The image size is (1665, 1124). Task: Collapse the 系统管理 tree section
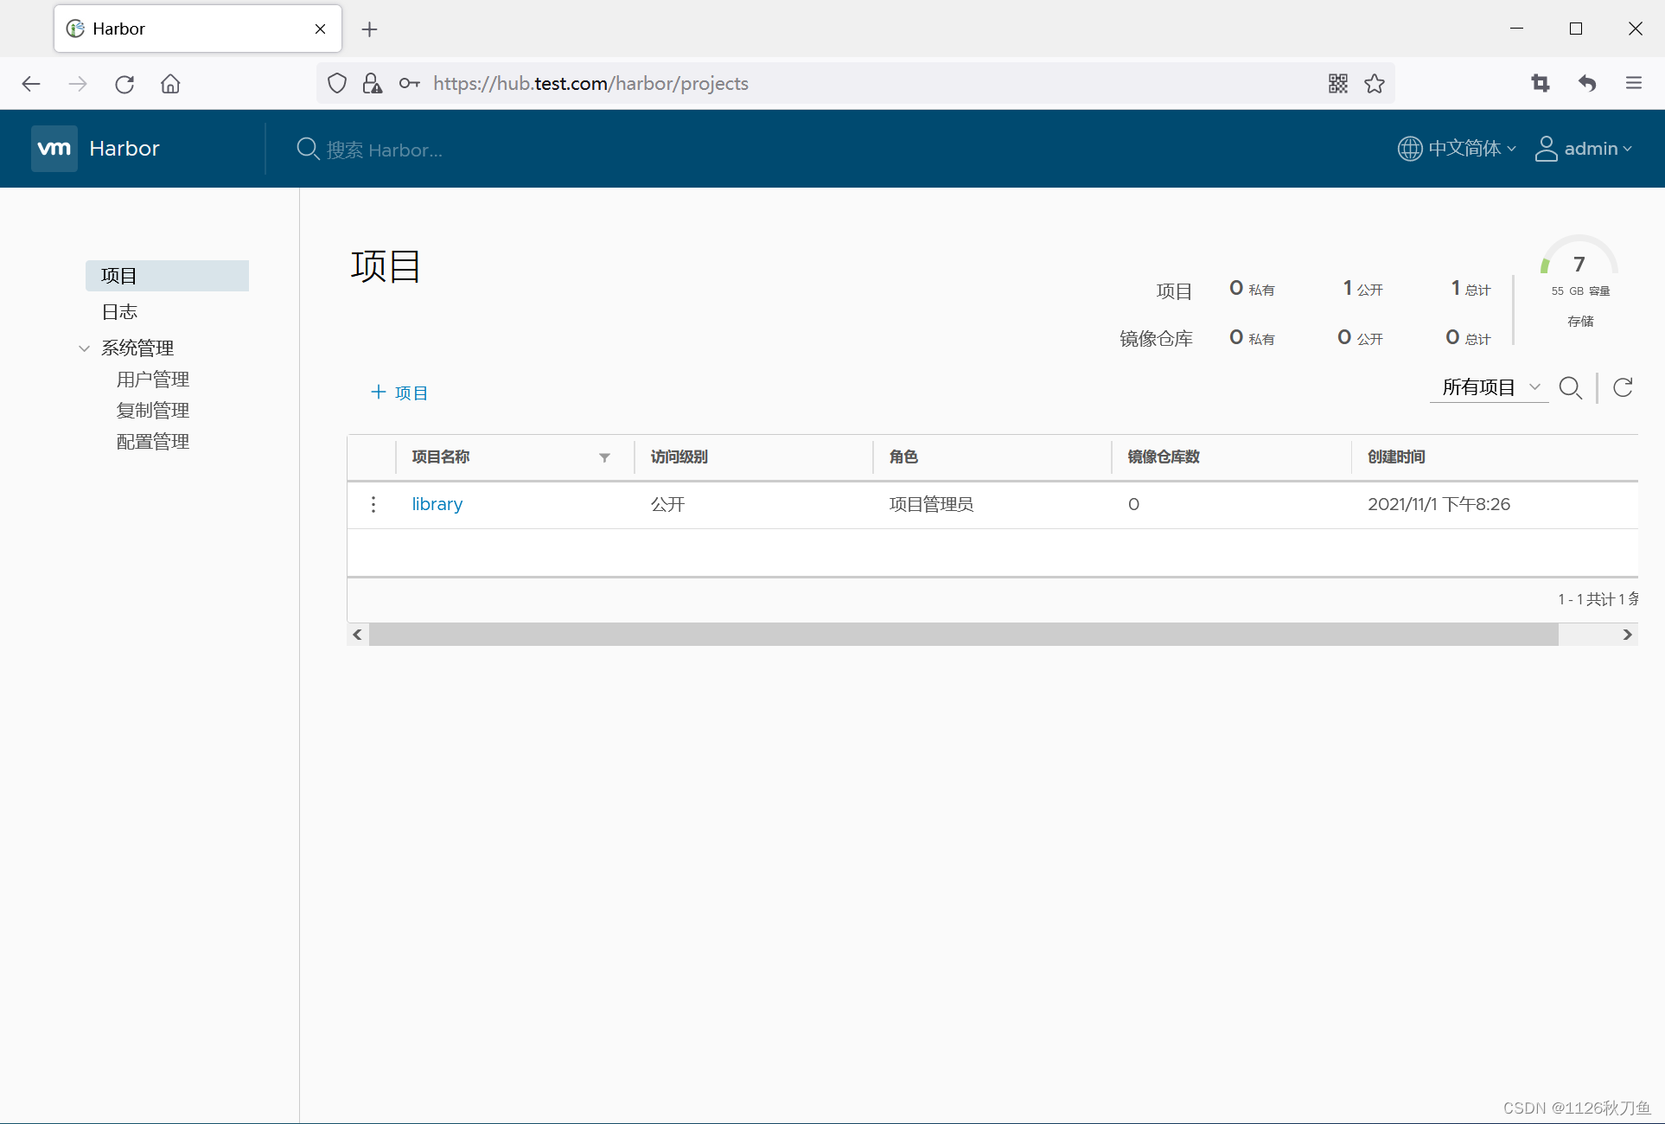coord(84,348)
